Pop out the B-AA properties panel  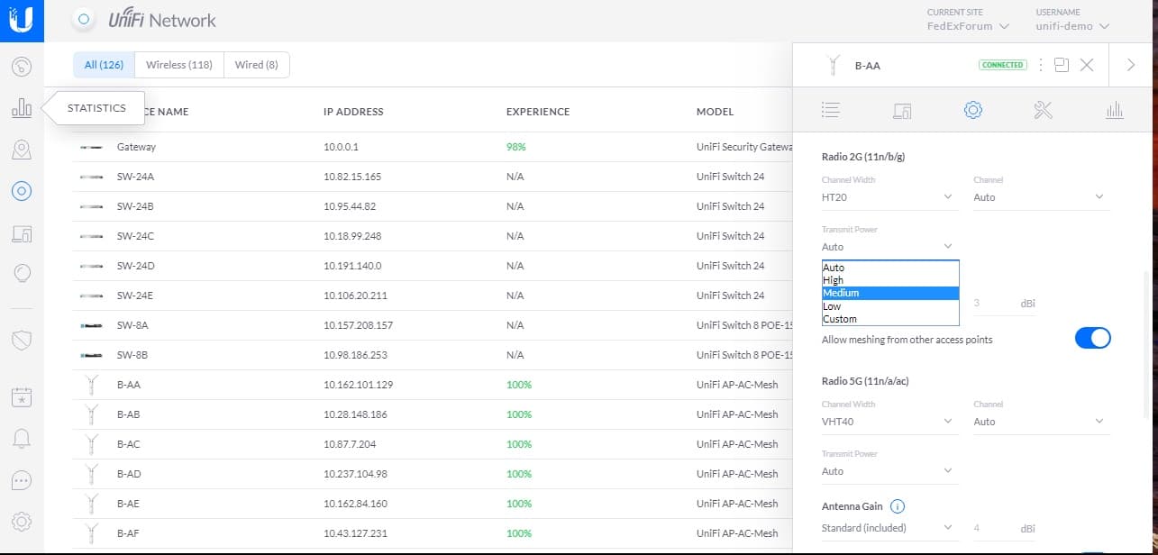[x=1061, y=65]
